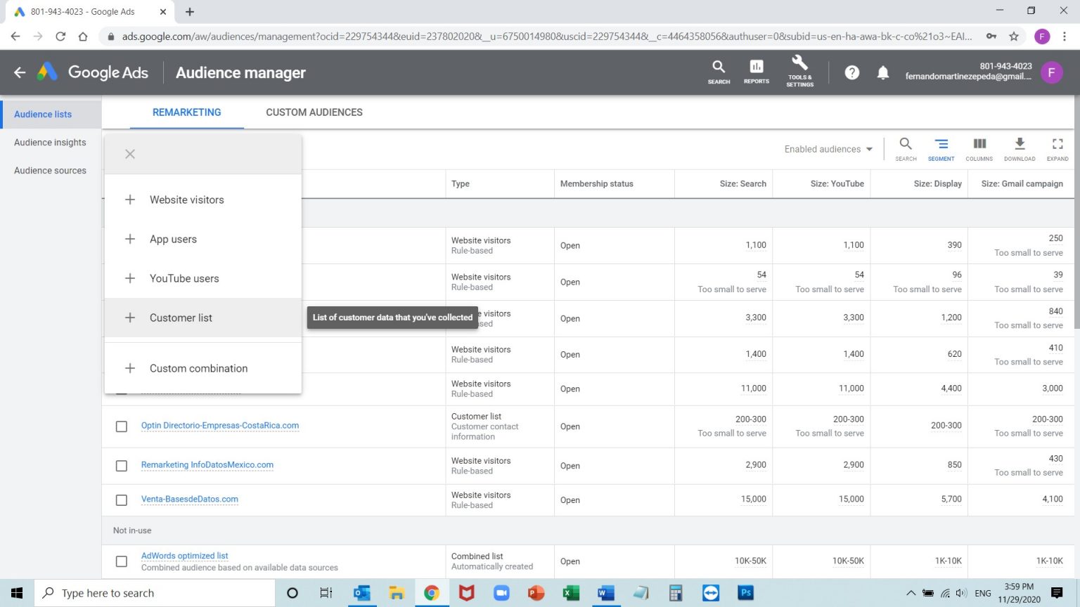Screen dimensions: 1080x607
Task: Click the Expand fullscreen icon
Action: coord(1057,149)
